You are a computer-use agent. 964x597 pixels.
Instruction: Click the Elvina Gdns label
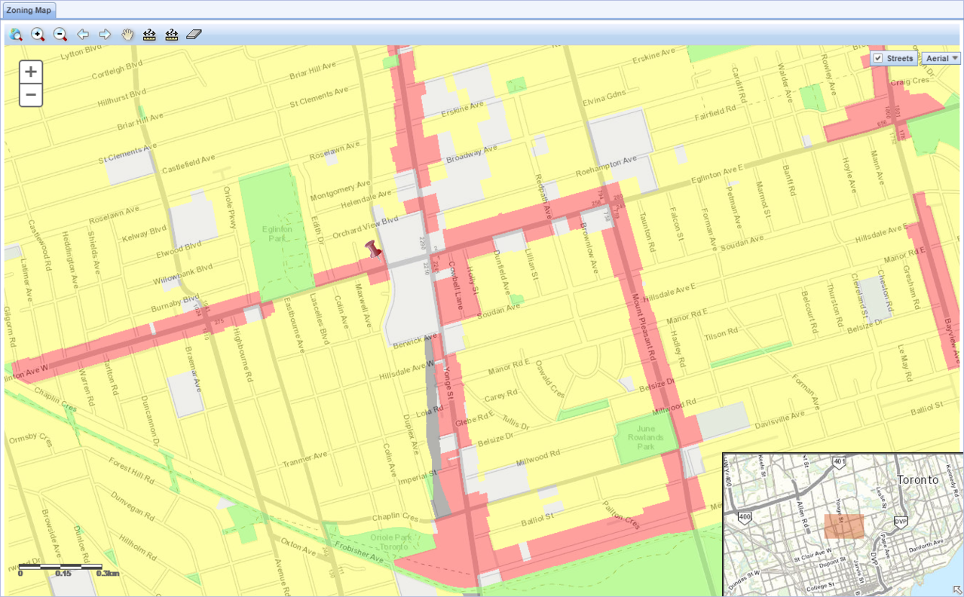[604, 97]
